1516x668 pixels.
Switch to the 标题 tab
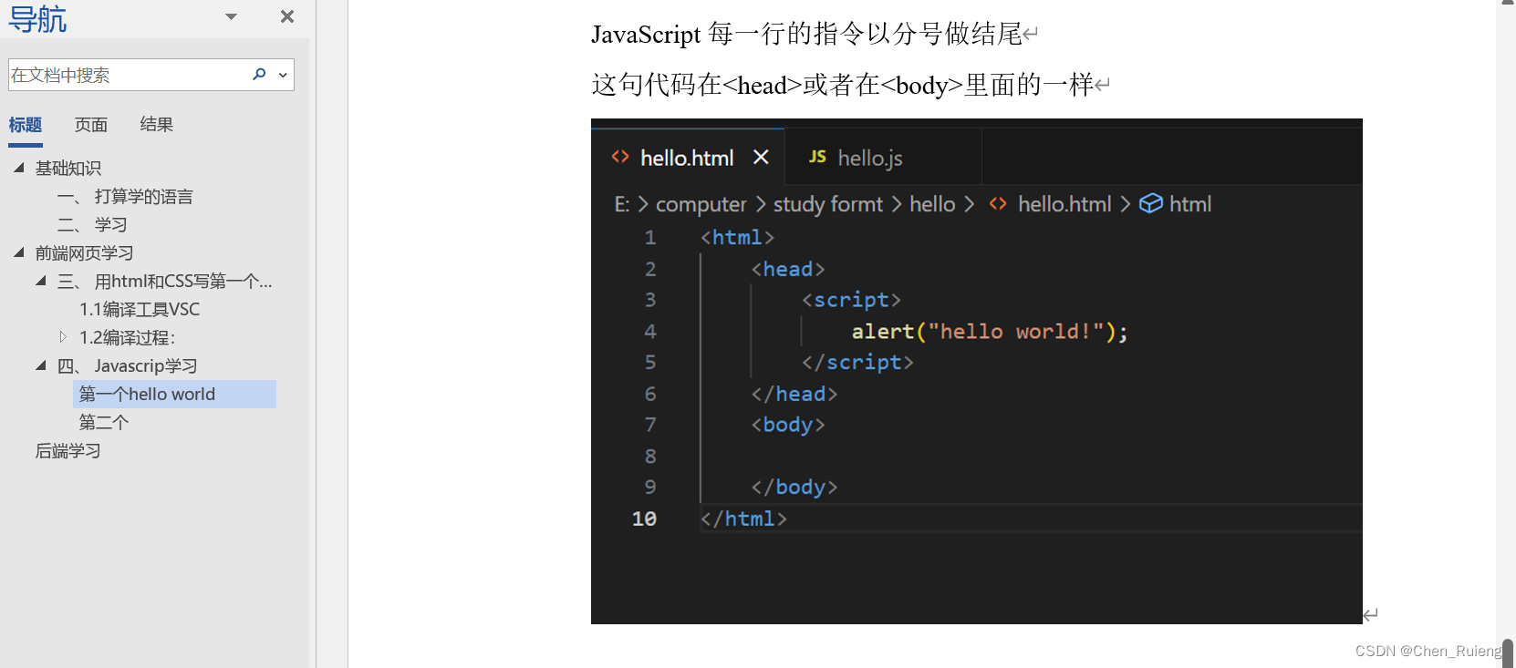tap(26, 125)
